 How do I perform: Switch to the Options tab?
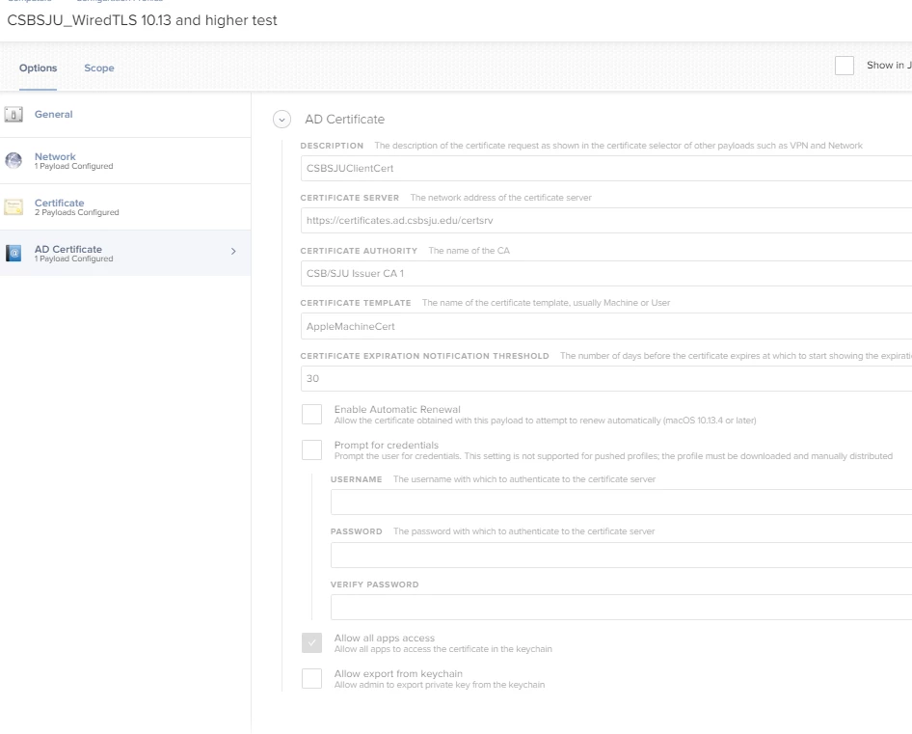(x=38, y=68)
